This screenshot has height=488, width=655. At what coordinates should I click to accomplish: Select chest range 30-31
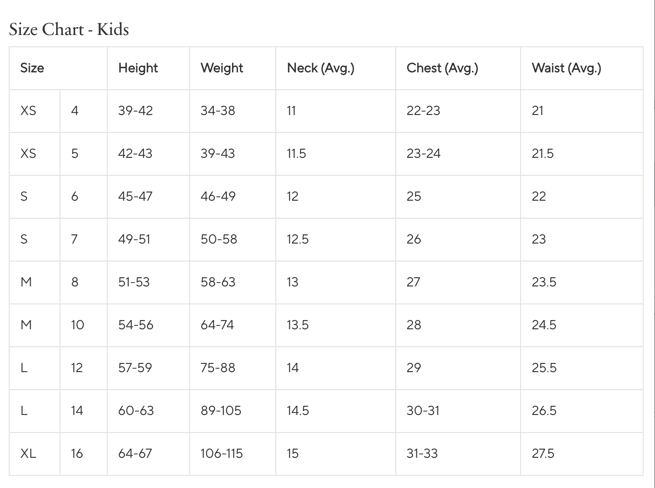(x=423, y=411)
